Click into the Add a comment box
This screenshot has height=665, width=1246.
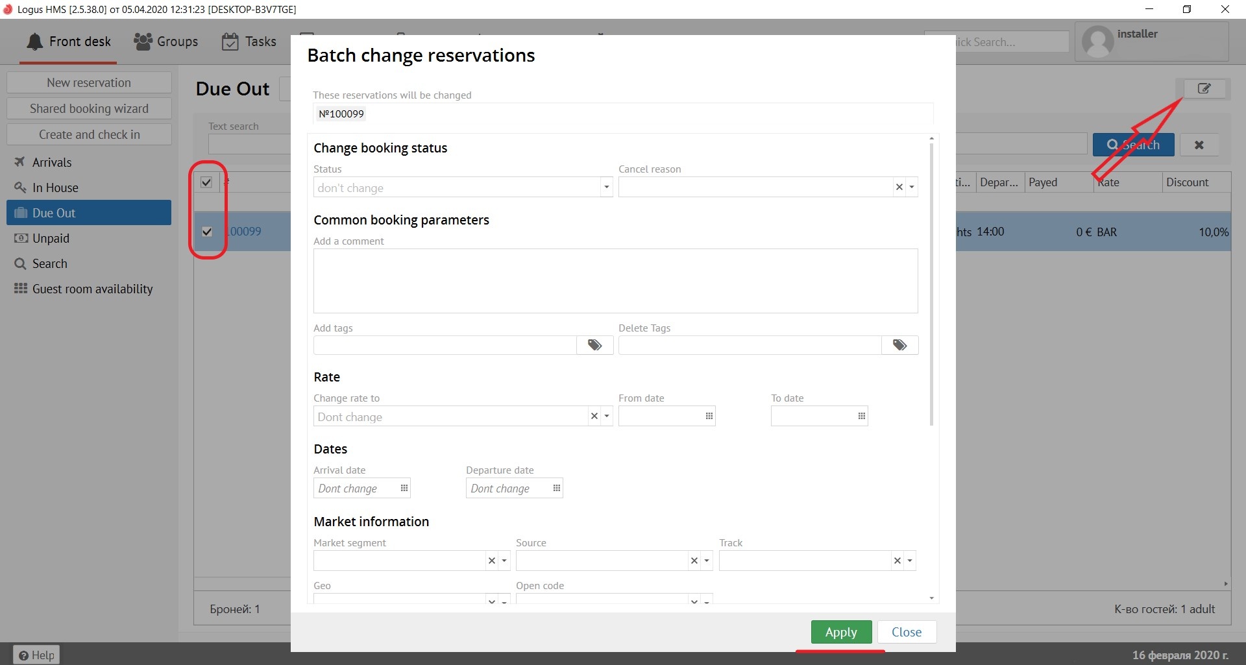pos(615,281)
